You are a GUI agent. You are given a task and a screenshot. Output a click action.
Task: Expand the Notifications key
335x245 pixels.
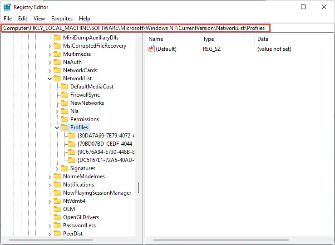coord(49,185)
